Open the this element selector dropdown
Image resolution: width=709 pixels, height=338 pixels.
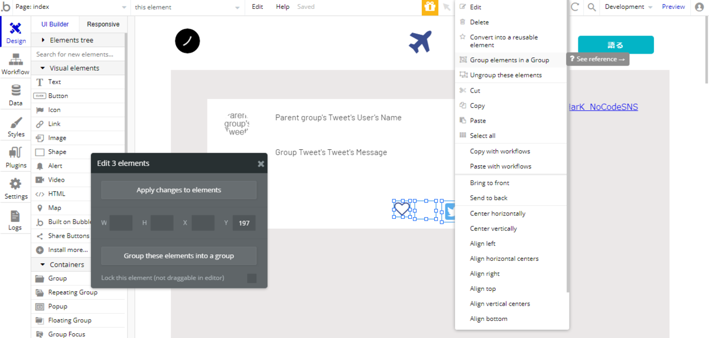click(187, 7)
